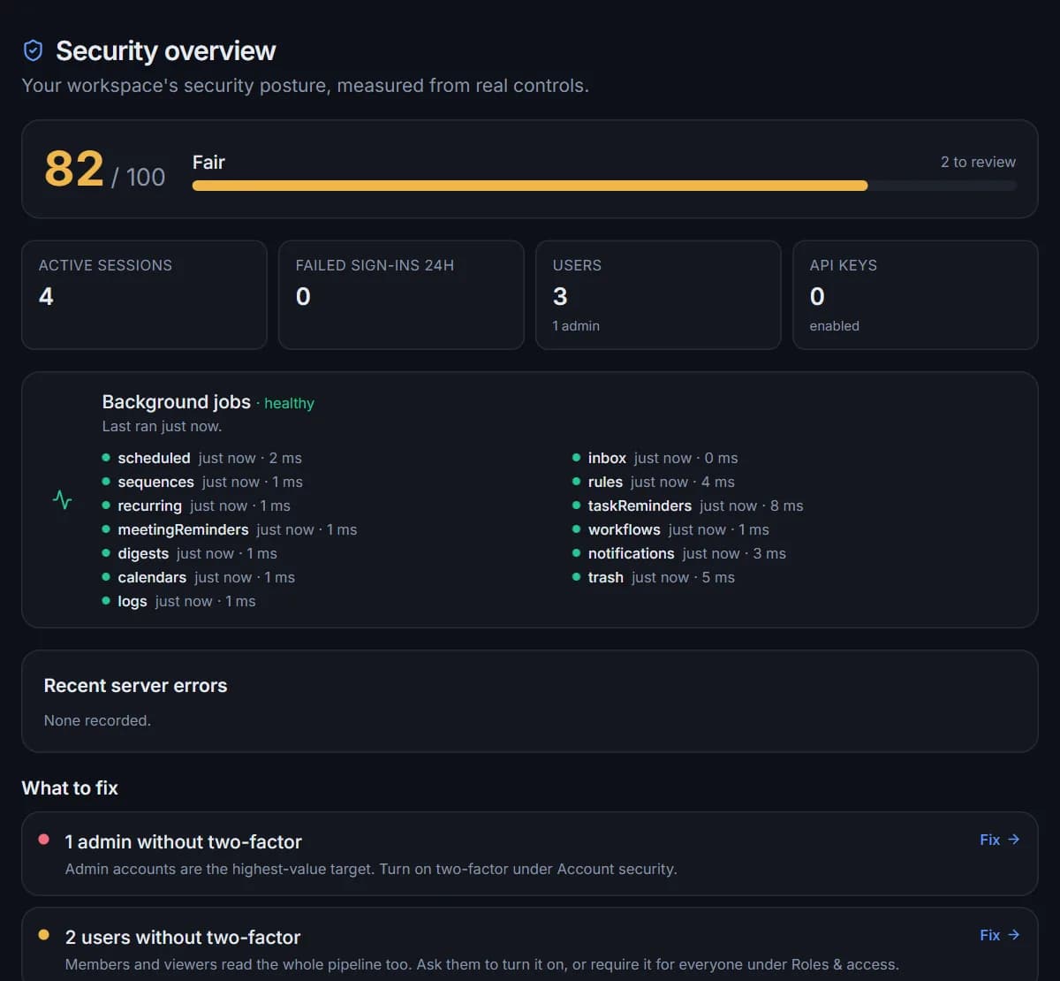Open the Users card

click(x=658, y=295)
